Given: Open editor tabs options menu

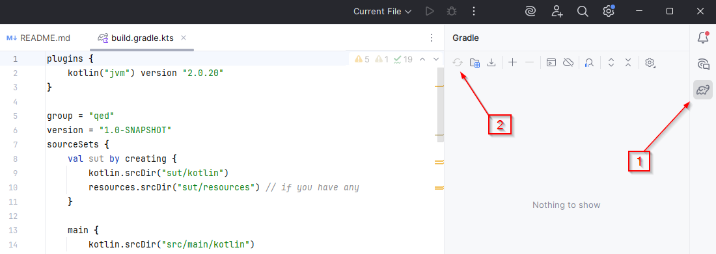Looking at the screenshot, I should click(x=432, y=38).
